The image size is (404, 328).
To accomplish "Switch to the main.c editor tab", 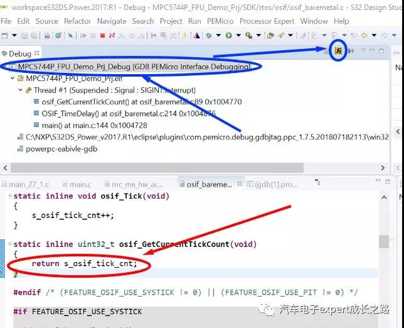I will (x=80, y=184).
